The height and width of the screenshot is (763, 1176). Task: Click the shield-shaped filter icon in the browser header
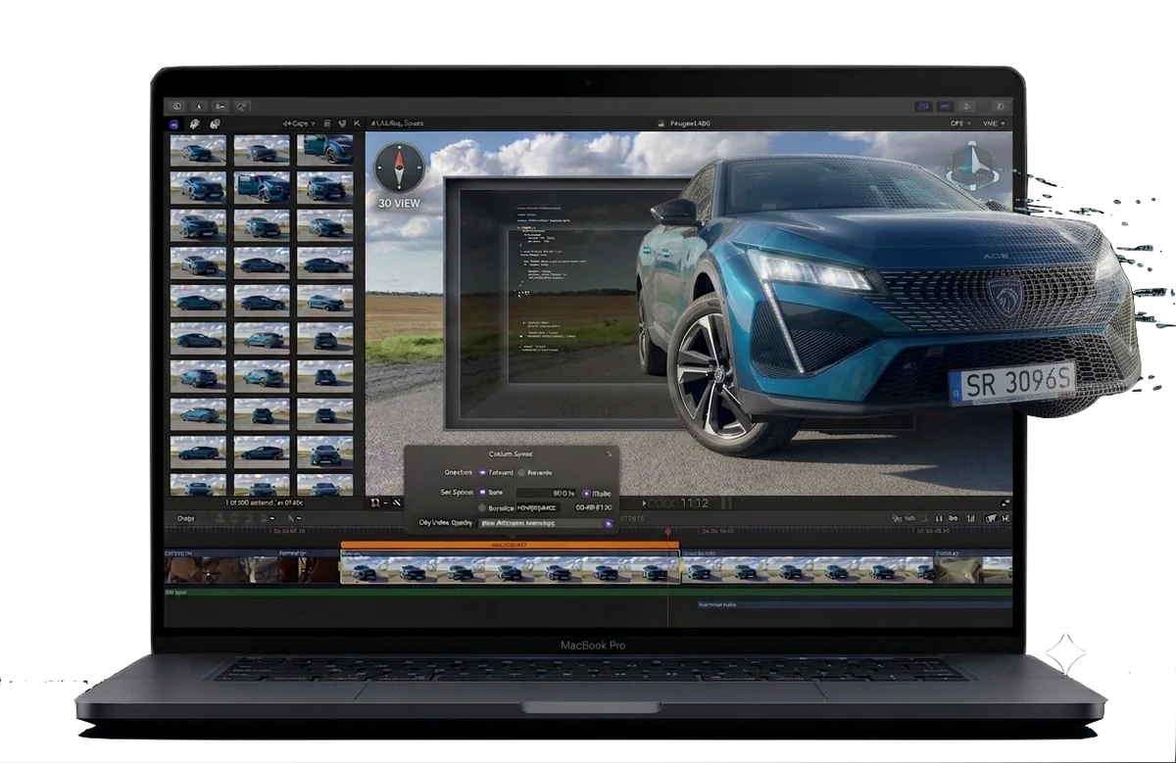coord(342,124)
